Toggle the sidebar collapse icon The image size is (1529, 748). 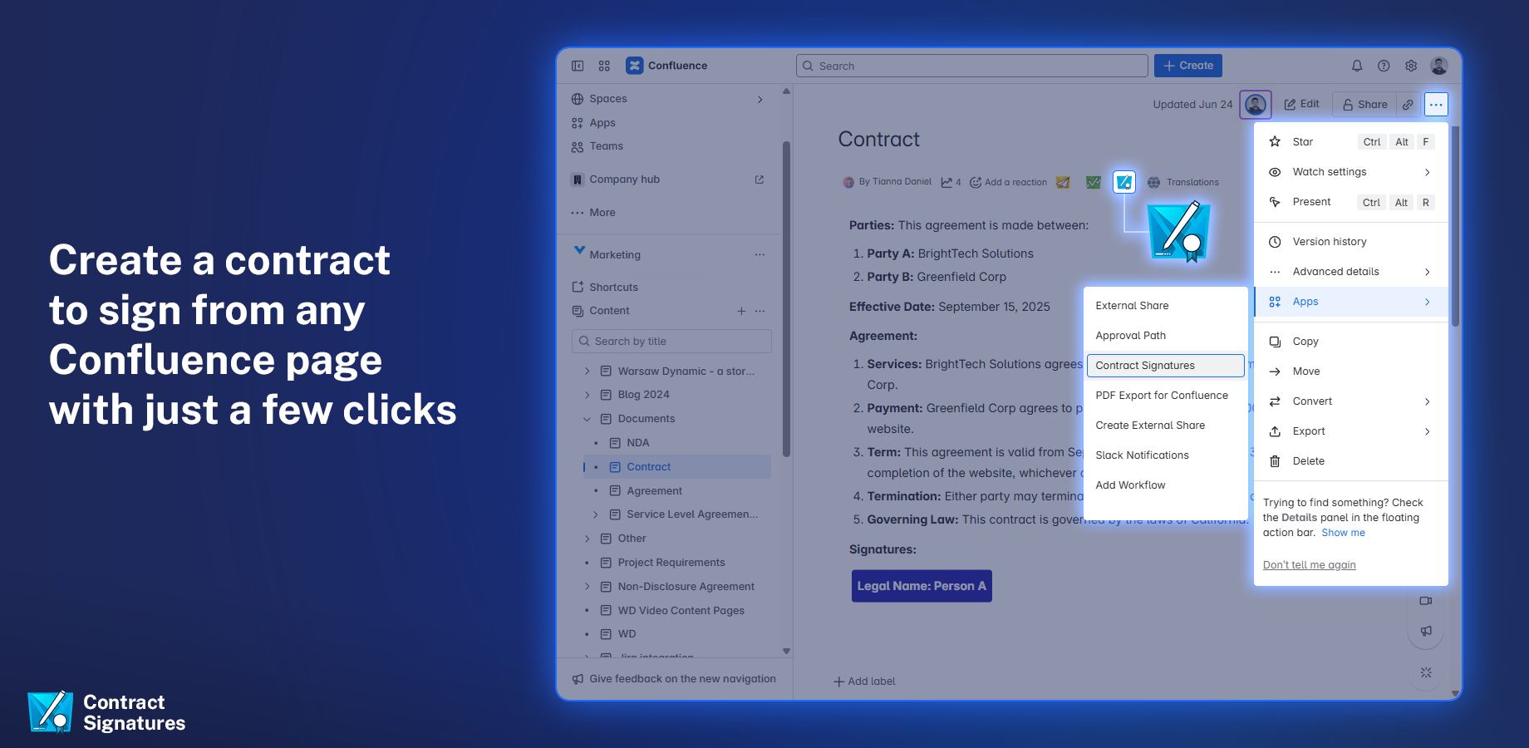578,66
